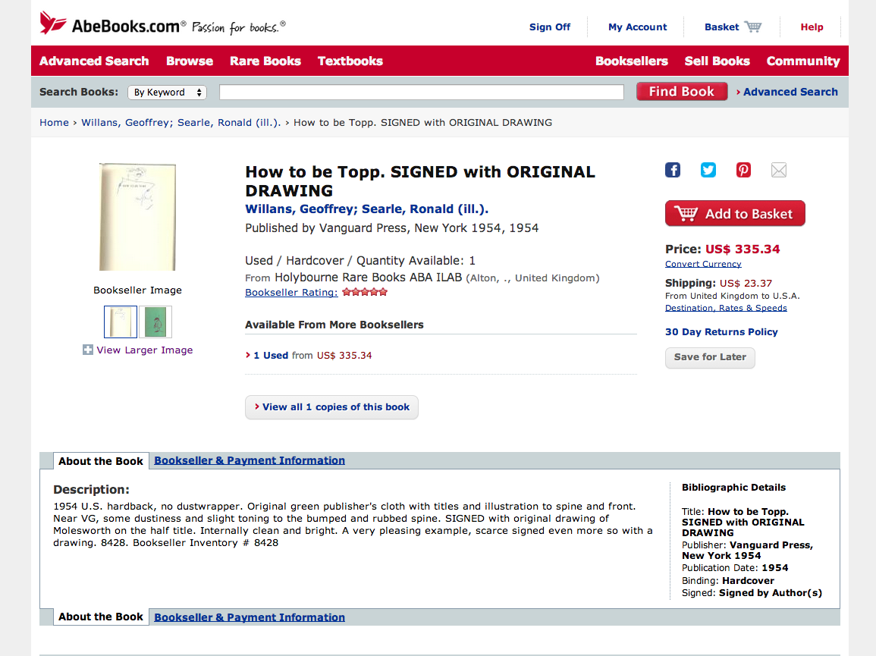Open the By Keyword search dropdown

click(x=167, y=93)
